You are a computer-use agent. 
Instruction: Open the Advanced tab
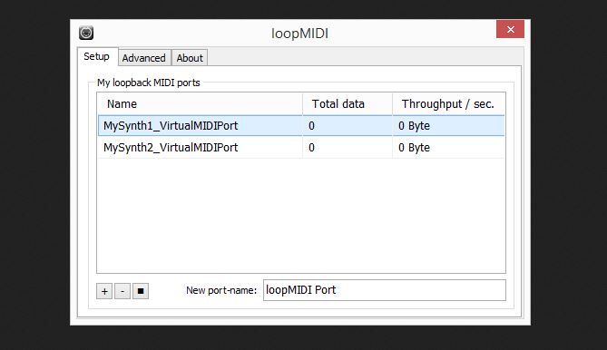click(x=144, y=58)
